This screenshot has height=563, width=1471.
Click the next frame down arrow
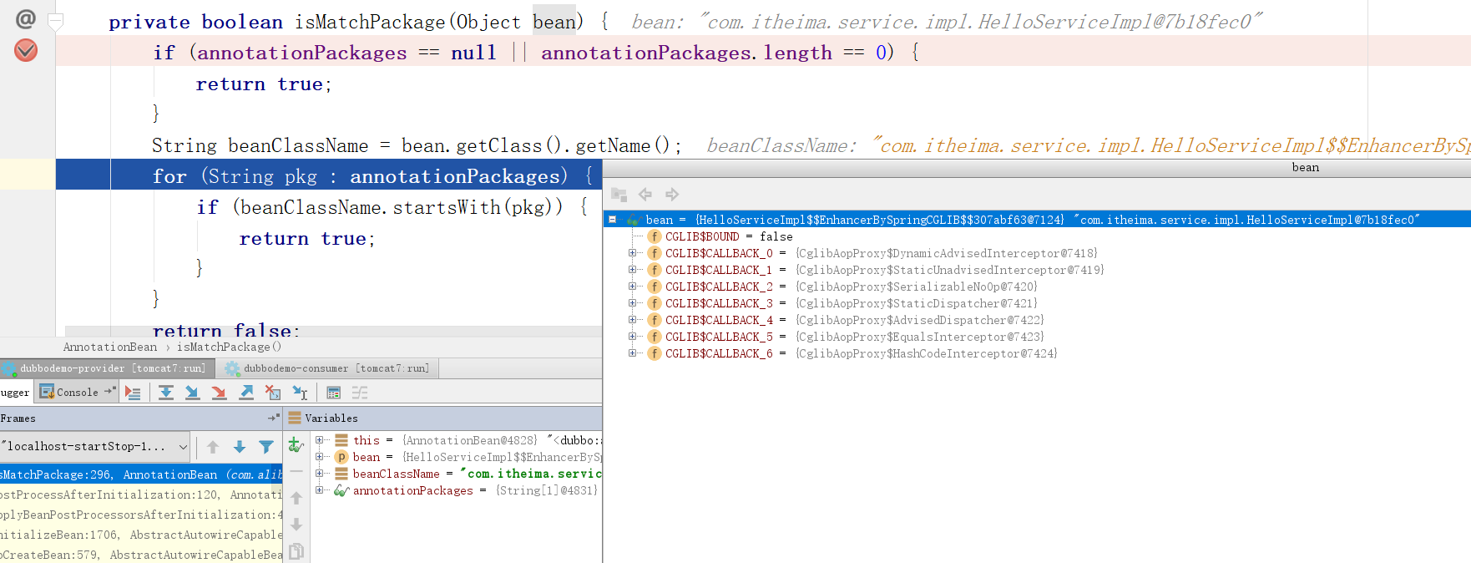240,447
